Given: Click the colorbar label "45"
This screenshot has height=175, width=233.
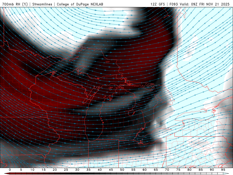Looking at the screenshot, I should pyautogui.click(x=111, y=170).
